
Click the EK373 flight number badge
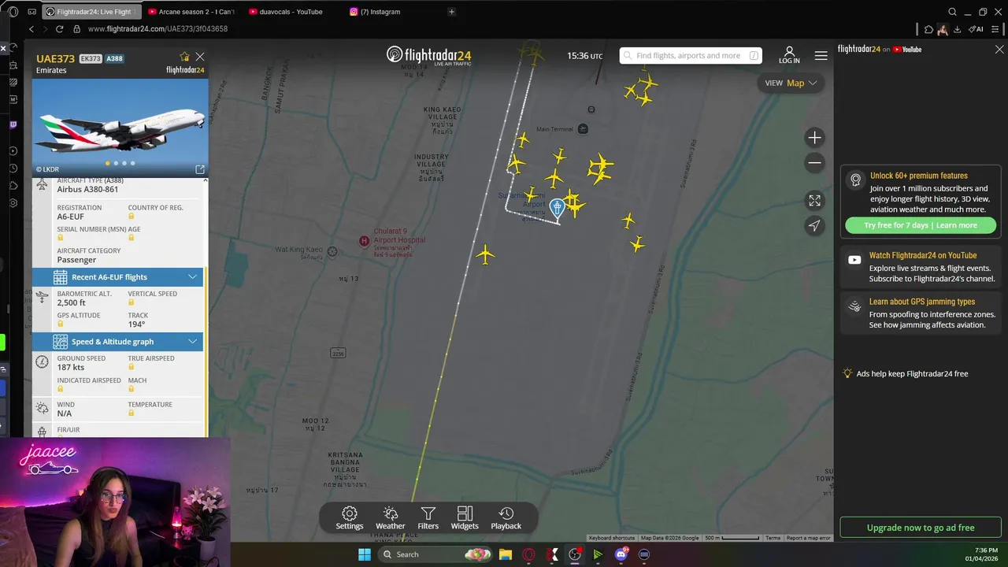pyautogui.click(x=91, y=59)
